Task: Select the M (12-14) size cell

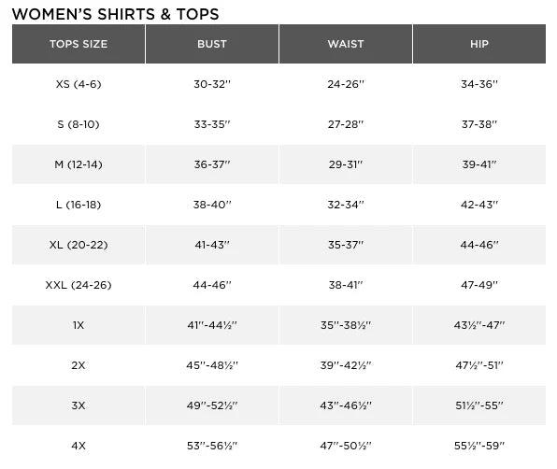Action: 79,164
